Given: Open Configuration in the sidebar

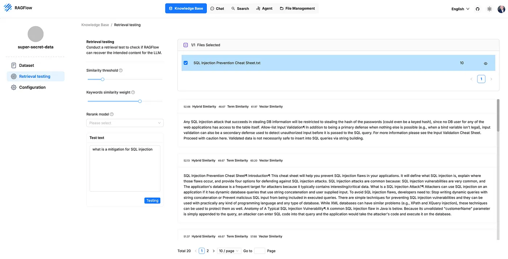Looking at the screenshot, I should pos(32,88).
